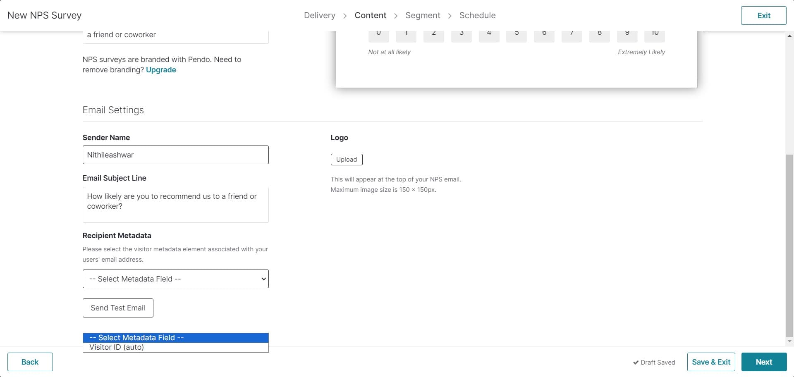The width and height of the screenshot is (794, 377).
Task: Open the Select Metadata Field dropdown
Action: pos(175,279)
